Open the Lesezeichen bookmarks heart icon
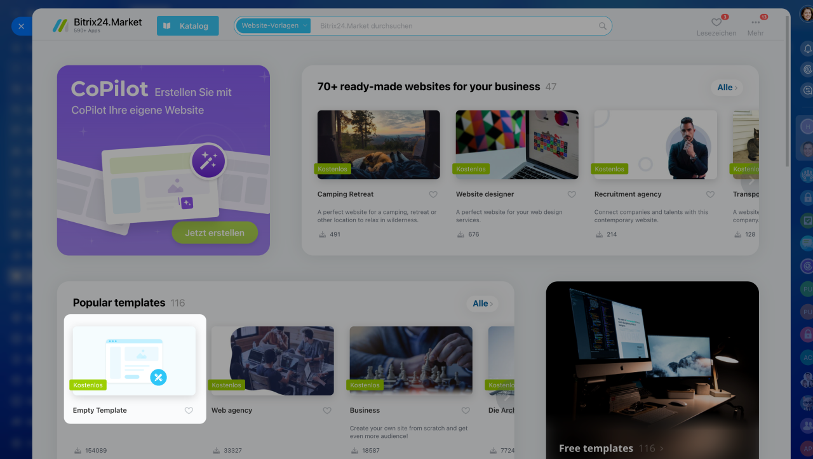Viewport: 813px width, 459px height. 716,22
